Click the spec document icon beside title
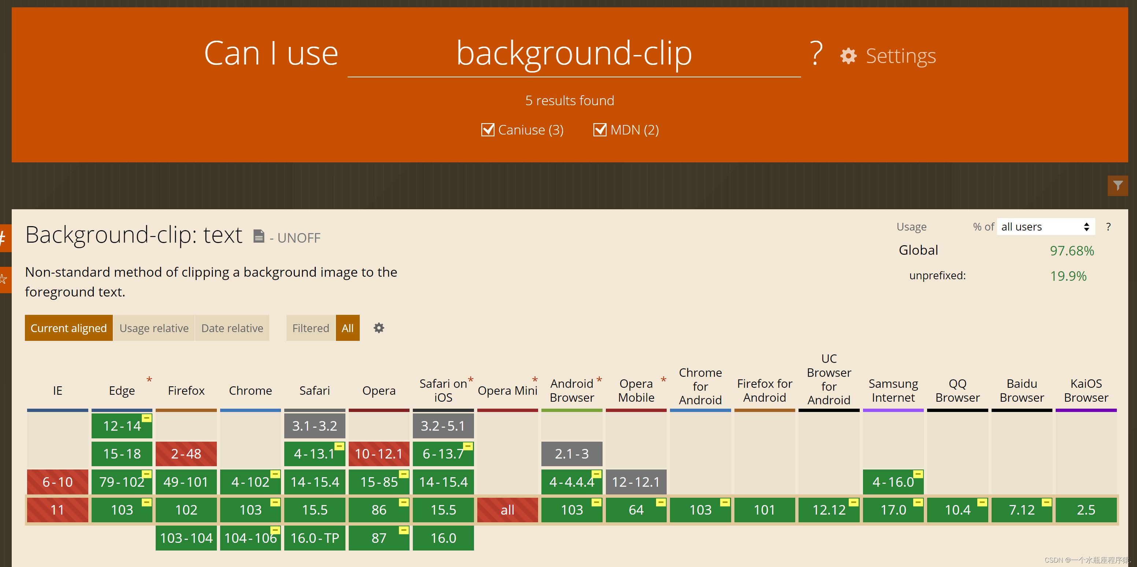Screen dimensions: 1137x567 tap(259, 236)
